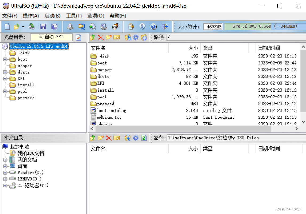Click the 可启动 EFI boot type box

tap(51, 37)
